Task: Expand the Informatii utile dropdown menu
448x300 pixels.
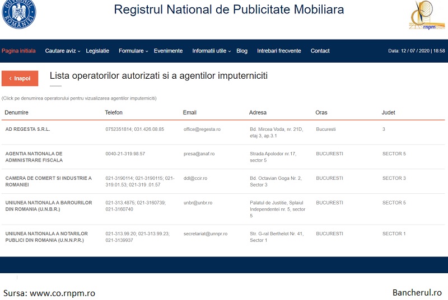Action: 212,51
